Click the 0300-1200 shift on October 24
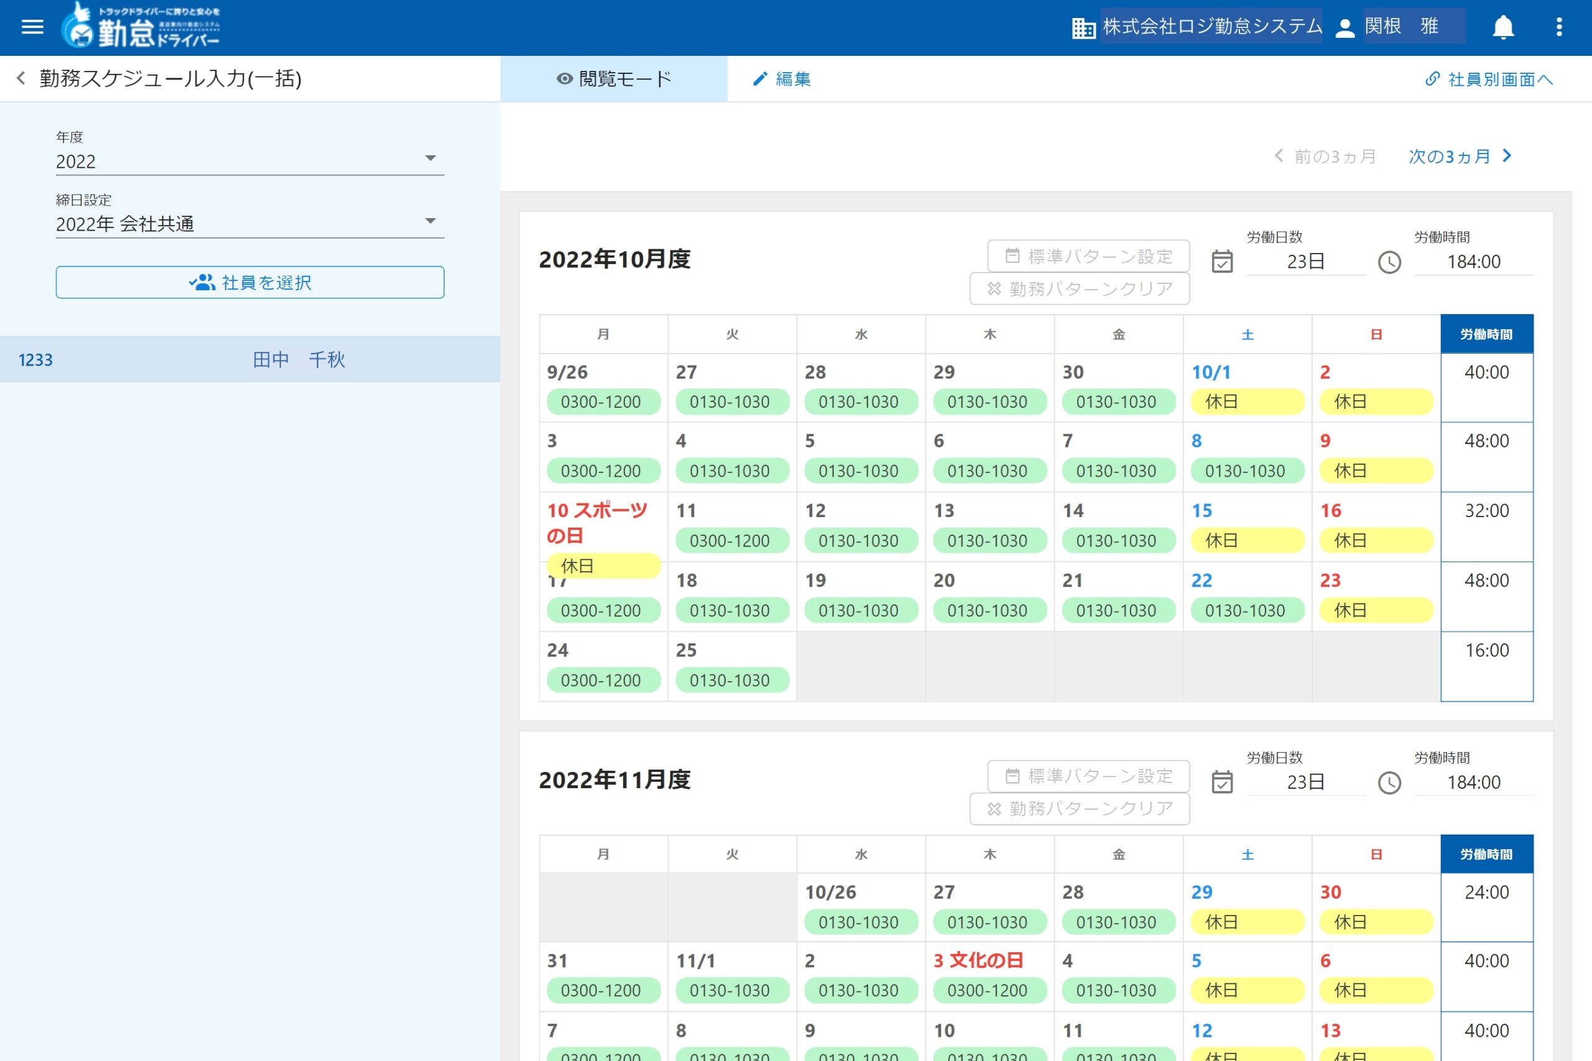 (x=603, y=679)
